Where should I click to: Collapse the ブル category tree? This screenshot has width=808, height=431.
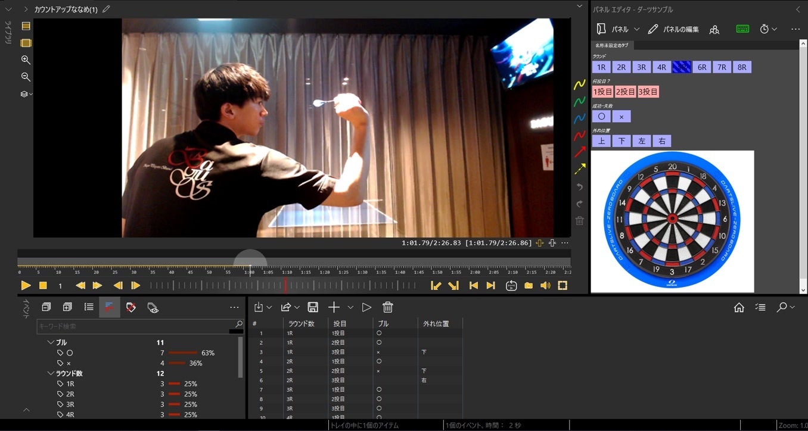[x=51, y=343]
